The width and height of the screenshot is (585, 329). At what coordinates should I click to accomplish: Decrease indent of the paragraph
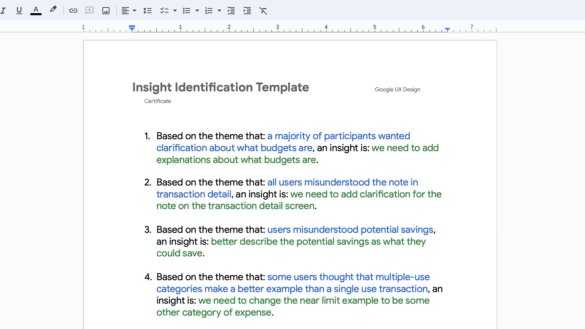(x=231, y=11)
